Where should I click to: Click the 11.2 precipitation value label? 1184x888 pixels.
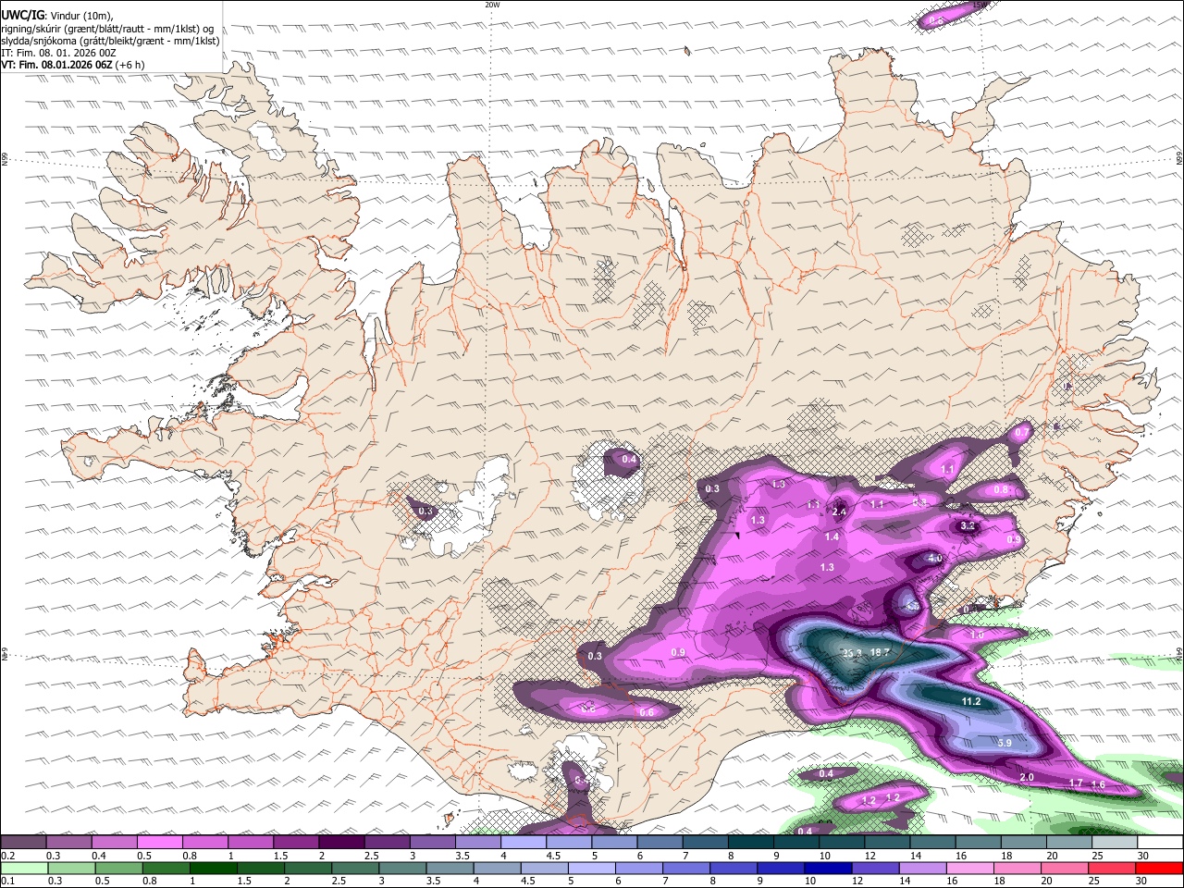pos(971,702)
